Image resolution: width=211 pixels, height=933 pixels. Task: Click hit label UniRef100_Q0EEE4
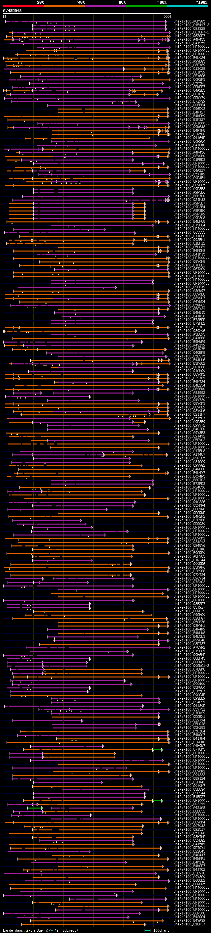point(189,105)
